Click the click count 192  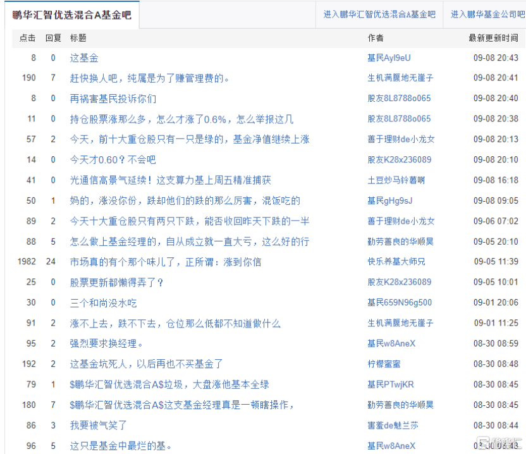coord(29,364)
